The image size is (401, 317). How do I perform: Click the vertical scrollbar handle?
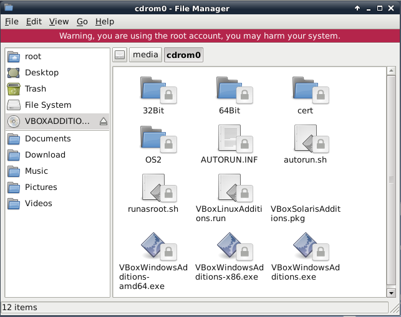(391, 180)
